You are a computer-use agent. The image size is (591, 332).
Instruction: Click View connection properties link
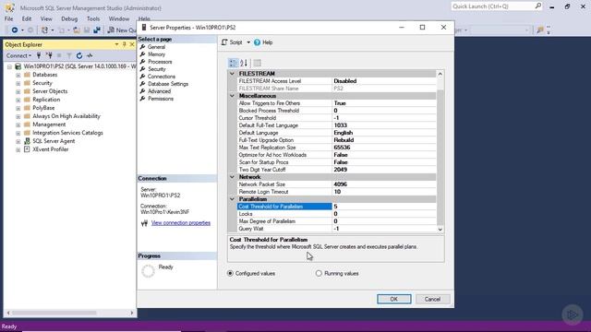click(181, 223)
